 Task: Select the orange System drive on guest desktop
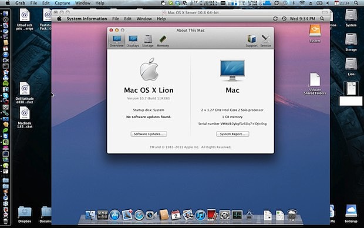(315, 33)
